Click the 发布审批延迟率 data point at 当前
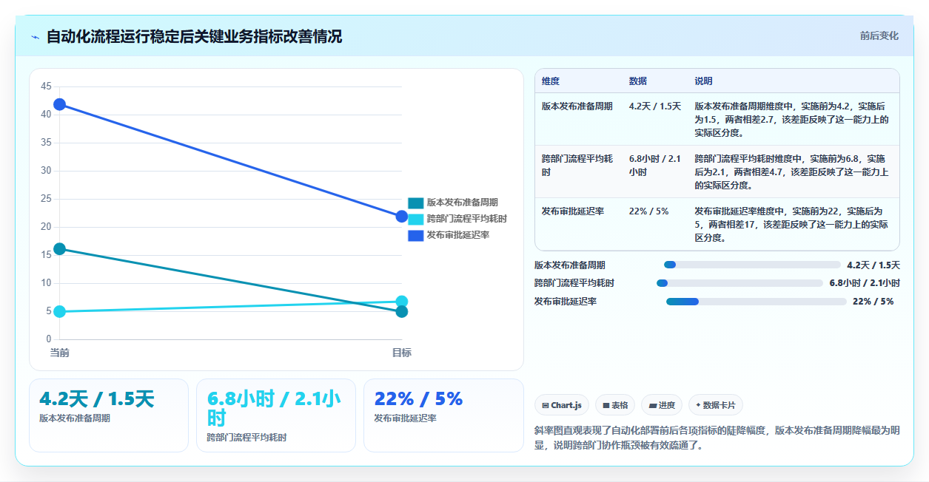Screen dimensions: 929x482 click(x=60, y=104)
